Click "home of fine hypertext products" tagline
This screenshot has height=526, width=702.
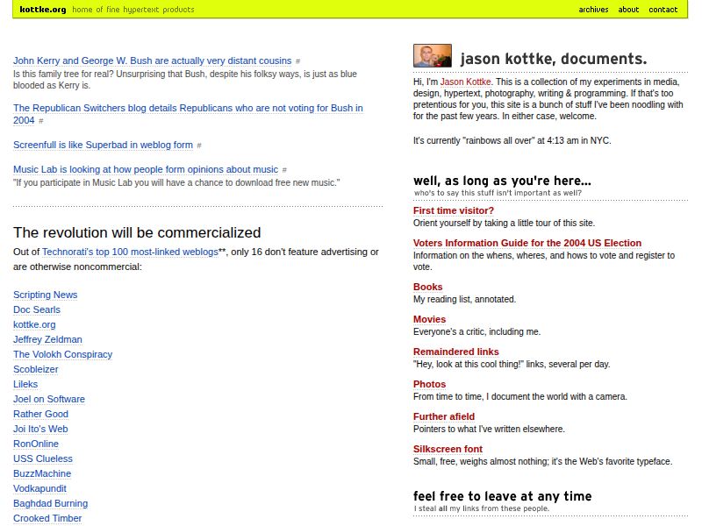pyautogui.click(x=133, y=10)
